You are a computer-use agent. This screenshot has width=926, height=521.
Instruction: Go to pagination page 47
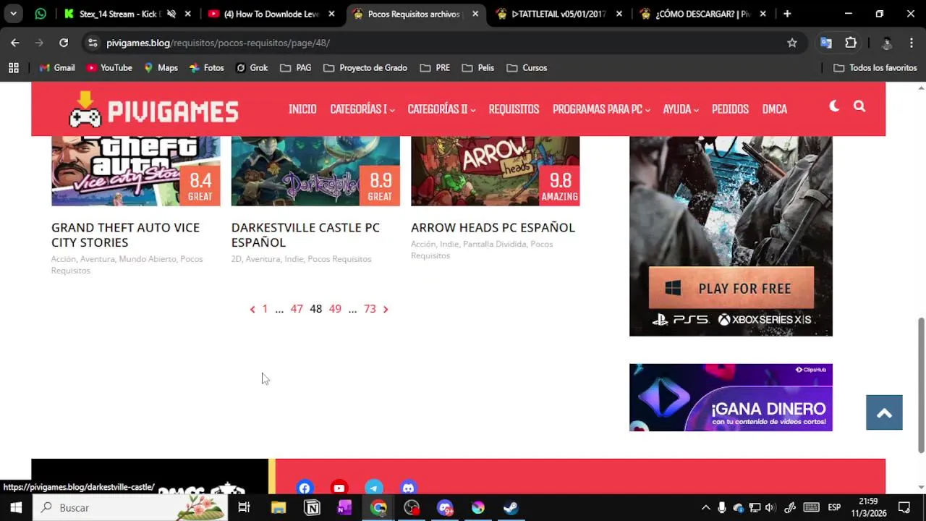point(297,309)
